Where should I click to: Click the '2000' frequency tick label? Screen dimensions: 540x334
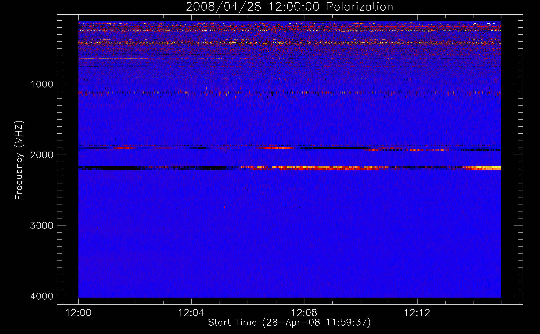click(x=42, y=155)
